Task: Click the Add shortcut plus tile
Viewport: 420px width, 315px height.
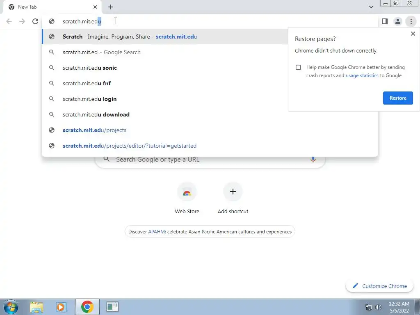Action: pyautogui.click(x=233, y=199)
